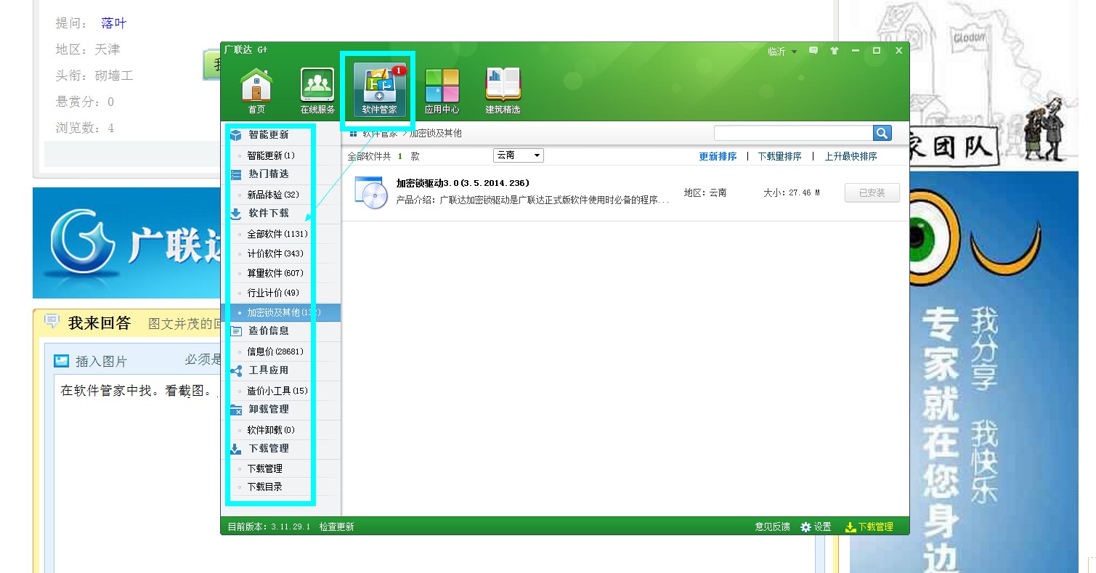Click the speech icon beside 我来回答
The height and width of the screenshot is (573, 1096).
(52, 321)
